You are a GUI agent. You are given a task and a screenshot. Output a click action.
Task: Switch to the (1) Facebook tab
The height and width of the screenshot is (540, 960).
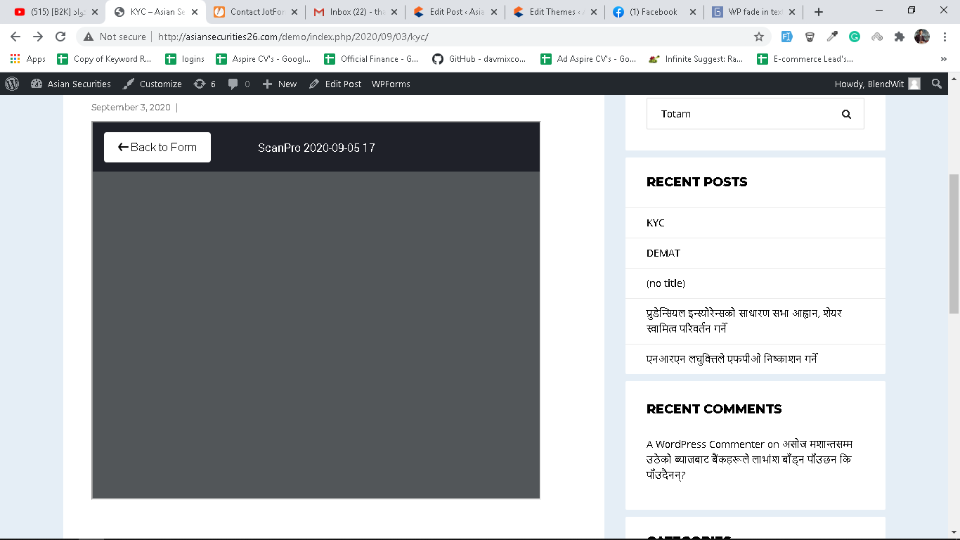click(x=656, y=12)
